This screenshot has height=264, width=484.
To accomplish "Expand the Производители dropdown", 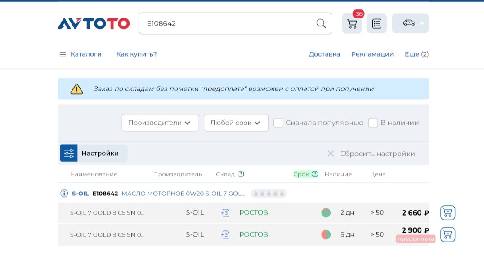I will click(x=160, y=123).
